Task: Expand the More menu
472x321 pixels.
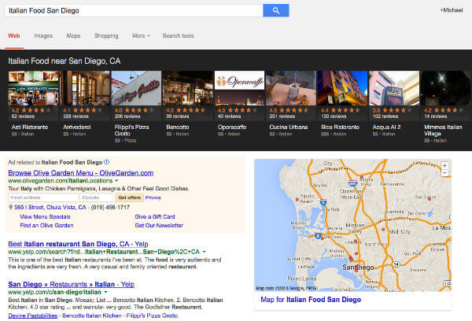Action: click(x=141, y=35)
